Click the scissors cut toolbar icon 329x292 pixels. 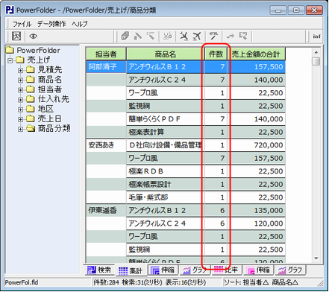click(167, 36)
